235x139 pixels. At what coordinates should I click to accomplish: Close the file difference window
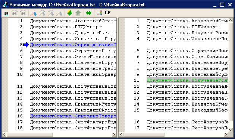tap(230, 5)
